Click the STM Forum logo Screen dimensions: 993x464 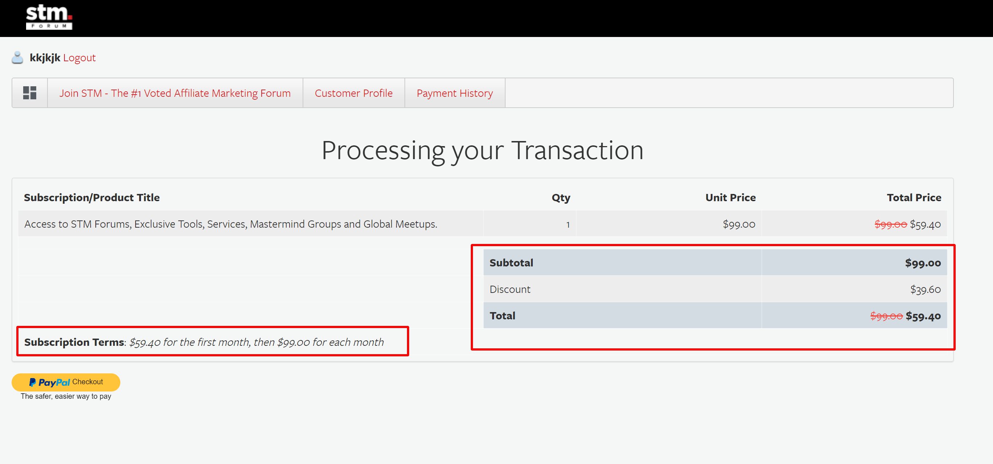click(49, 17)
